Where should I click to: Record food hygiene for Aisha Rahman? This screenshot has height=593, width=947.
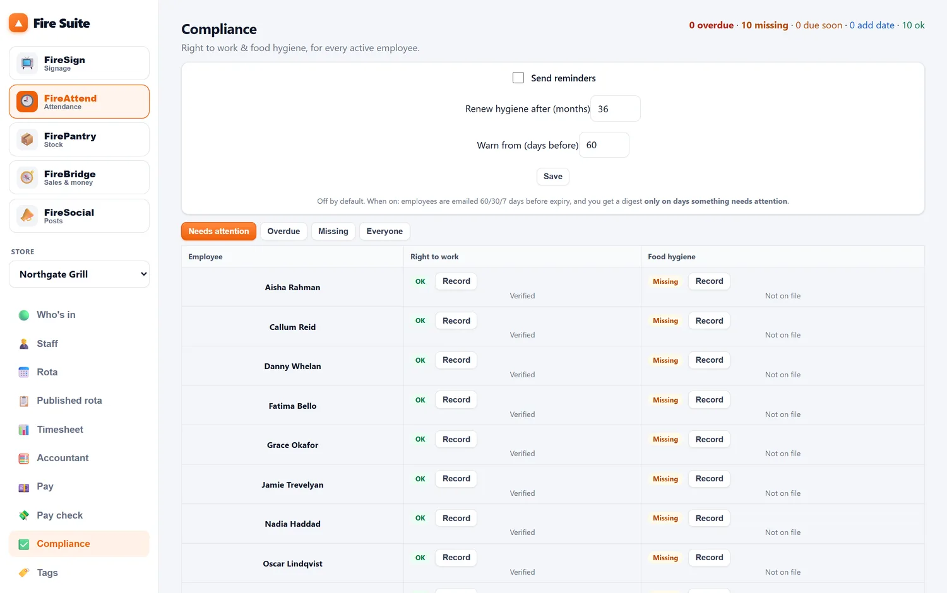point(710,281)
